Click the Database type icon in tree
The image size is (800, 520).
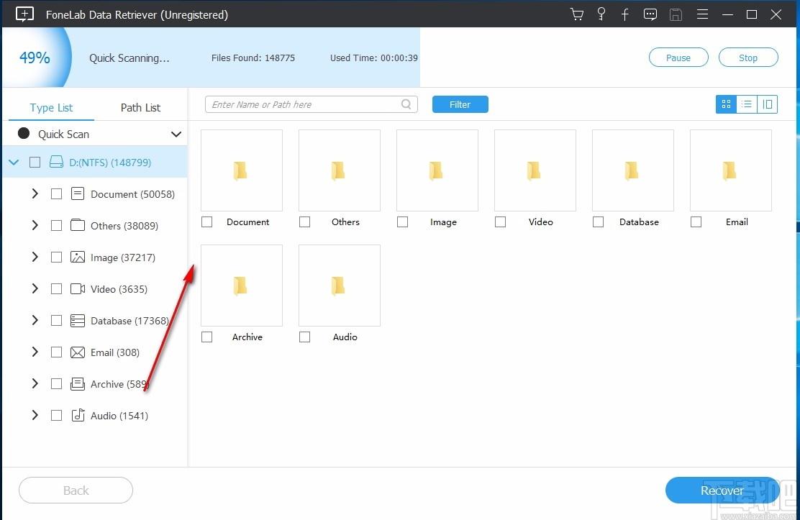78,321
